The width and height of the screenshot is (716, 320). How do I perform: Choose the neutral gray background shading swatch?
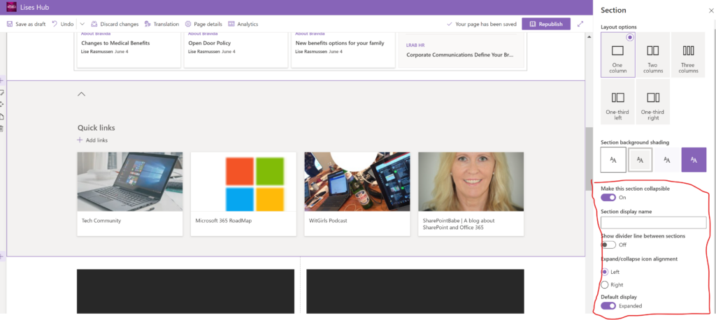click(640, 160)
